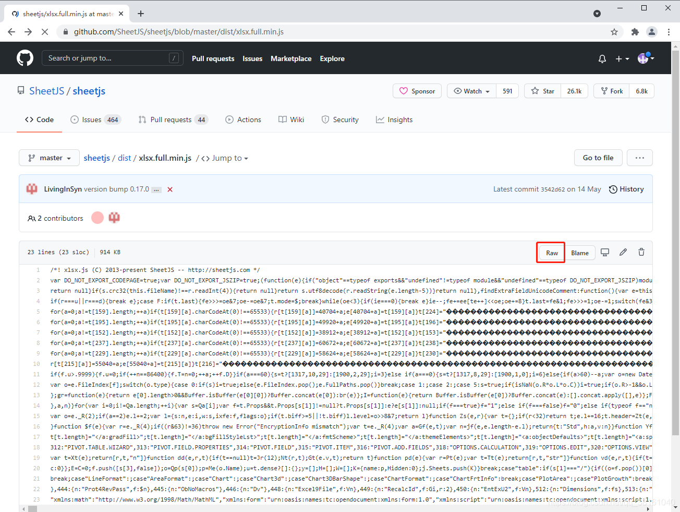Open Explore in top navigation
The image size is (680, 512).
(x=332, y=58)
